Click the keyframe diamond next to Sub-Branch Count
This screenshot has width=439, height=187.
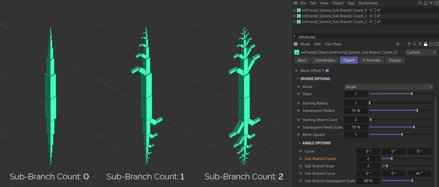click(x=301, y=159)
